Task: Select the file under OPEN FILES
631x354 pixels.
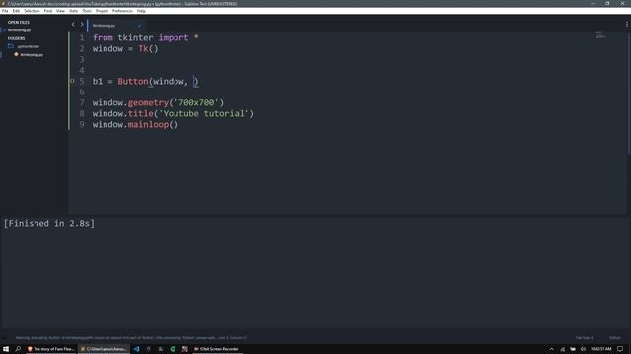Action: [x=19, y=30]
